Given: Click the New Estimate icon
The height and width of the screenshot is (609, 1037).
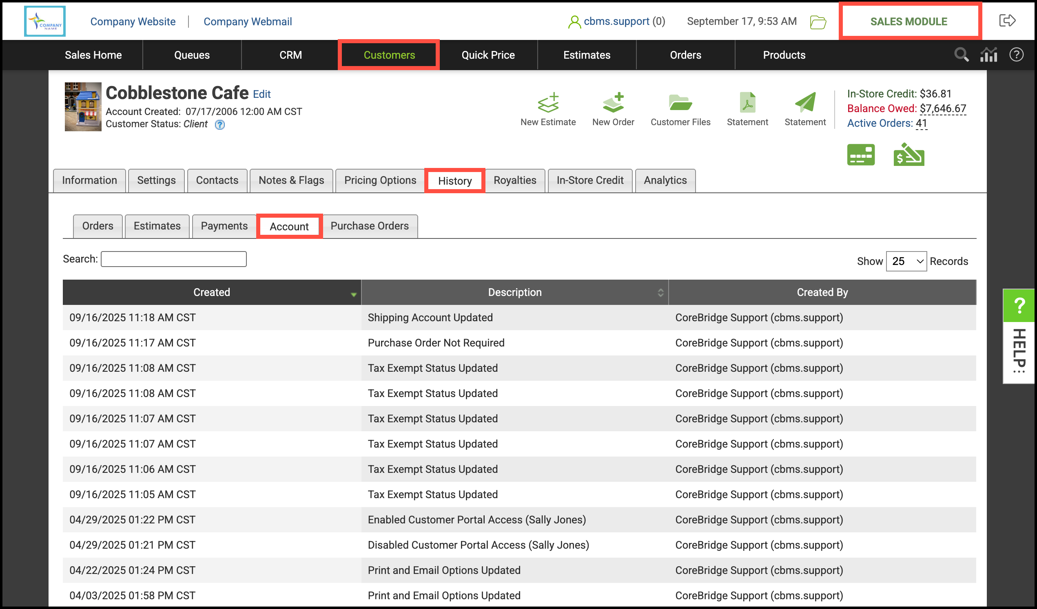Looking at the screenshot, I should pos(548,103).
